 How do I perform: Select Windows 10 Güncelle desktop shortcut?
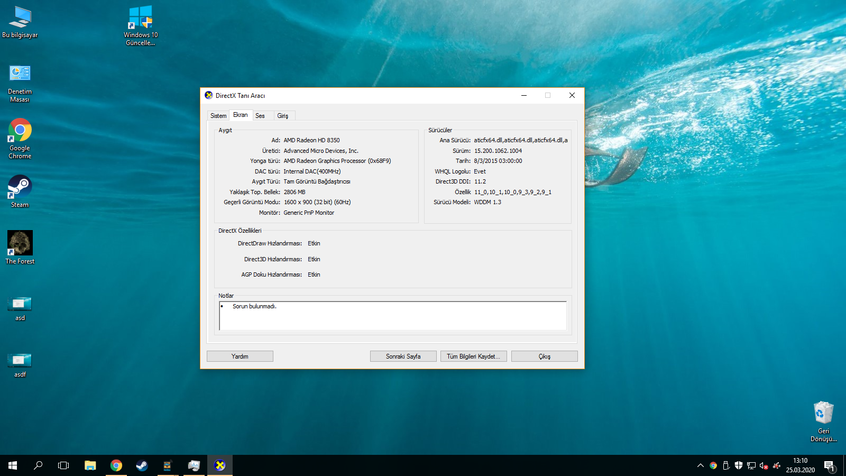point(141,26)
